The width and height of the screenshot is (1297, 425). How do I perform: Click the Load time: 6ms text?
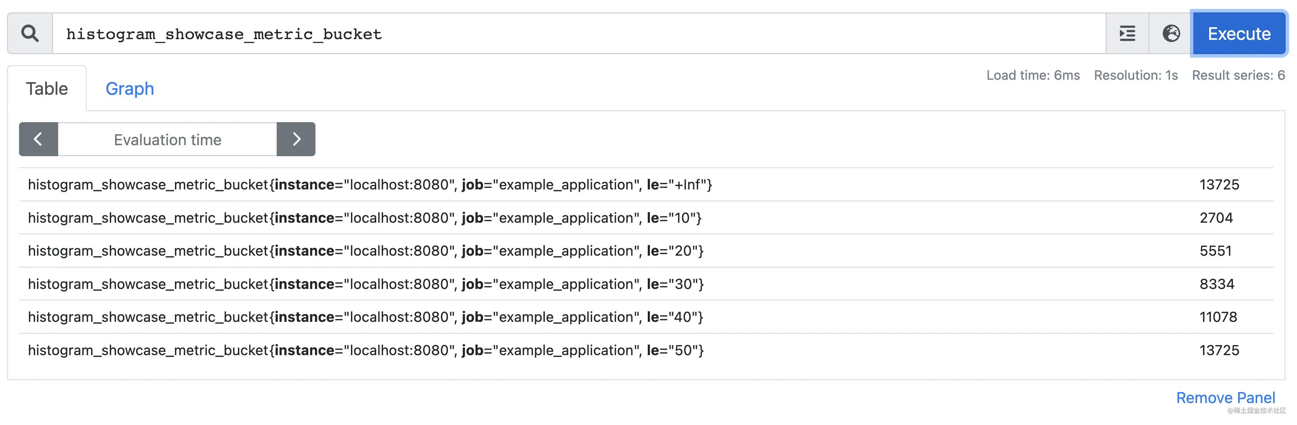tap(1033, 75)
